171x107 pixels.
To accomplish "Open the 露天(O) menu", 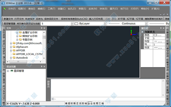I will pos(114,9).
